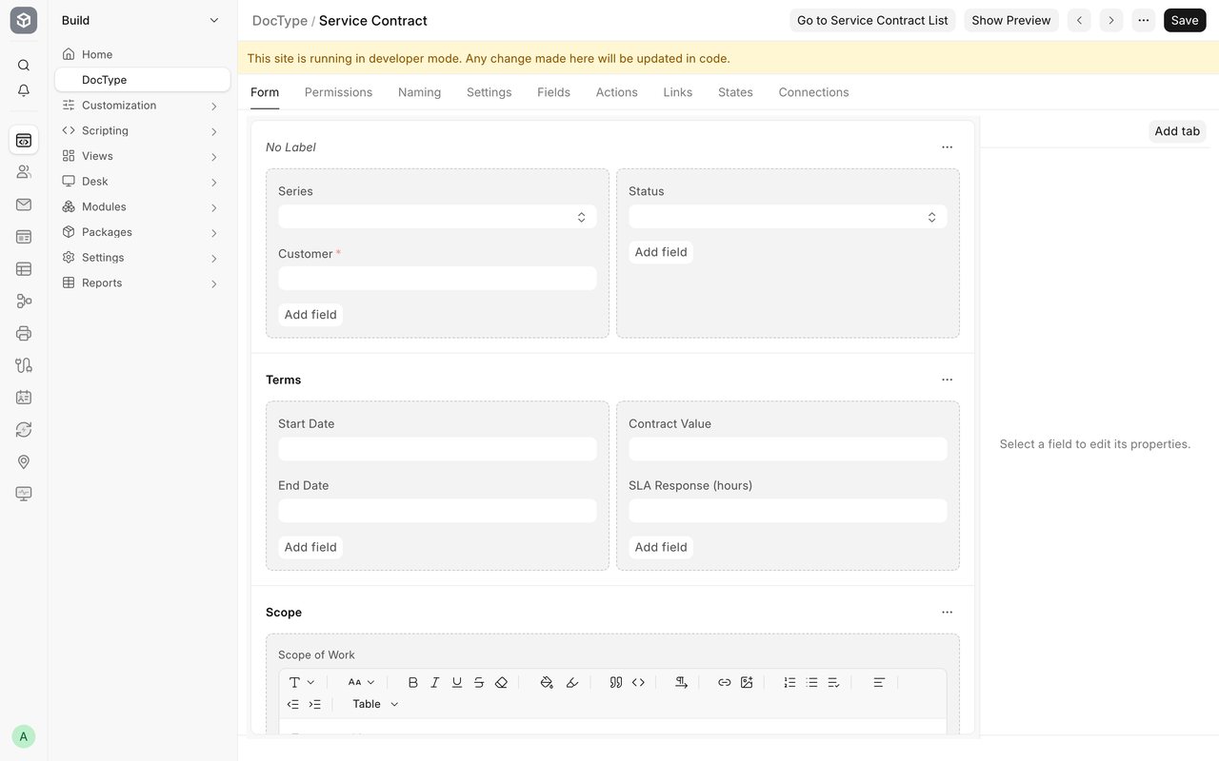Apply ordered list formatting
Screen dimensions: 1219x761
click(x=789, y=682)
